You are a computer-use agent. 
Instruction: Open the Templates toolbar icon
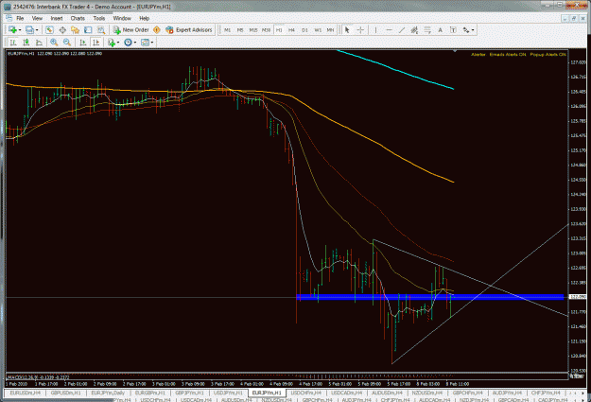[x=145, y=43]
